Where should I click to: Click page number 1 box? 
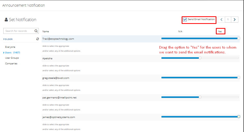[x=228, y=20]
